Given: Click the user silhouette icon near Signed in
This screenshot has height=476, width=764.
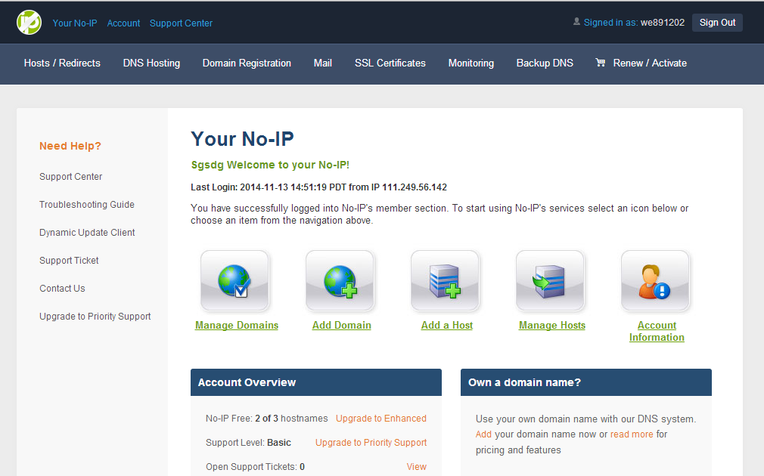Looking at the screenshot, I should [577, 22].
